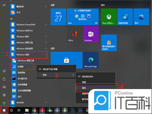Jump via the W letter header
The width and height of the screenshot is (152, 114).
point(11,19)
